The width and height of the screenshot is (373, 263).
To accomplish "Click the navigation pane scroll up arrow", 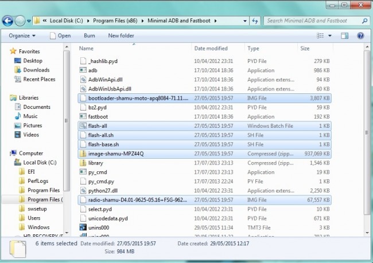I will 67,47.
